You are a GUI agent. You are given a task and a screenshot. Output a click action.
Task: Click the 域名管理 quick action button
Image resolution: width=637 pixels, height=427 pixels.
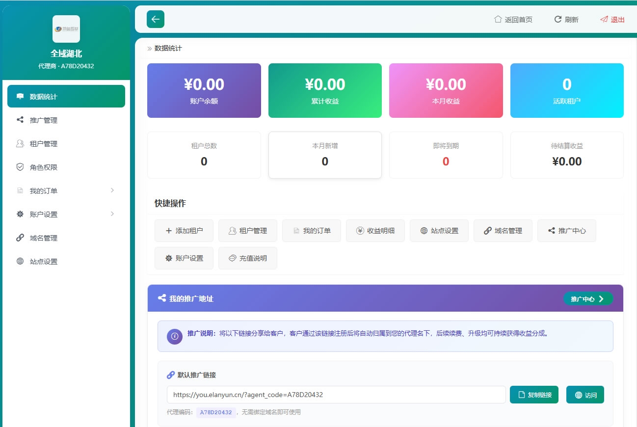pyautogui.click(x=503, y=231)
